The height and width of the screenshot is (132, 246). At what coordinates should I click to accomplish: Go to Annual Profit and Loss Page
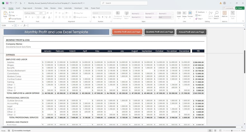coord(191,32)
